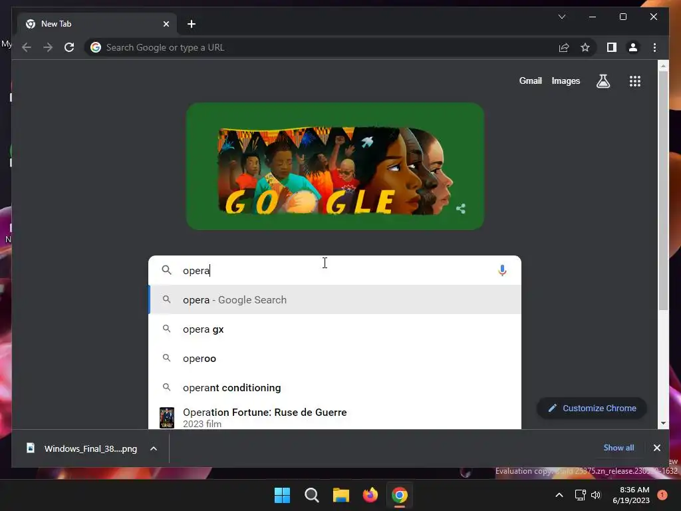681x511 pixels.
Task: Open notification badge in taskbar
Action: 662,495
